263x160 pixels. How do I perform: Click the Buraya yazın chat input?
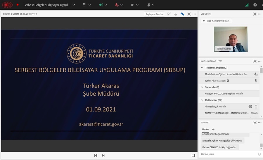228,154
